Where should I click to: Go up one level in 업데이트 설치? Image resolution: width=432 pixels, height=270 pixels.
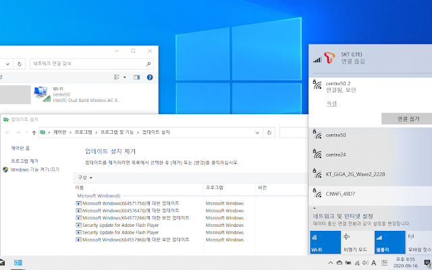(x=34, y=132)
